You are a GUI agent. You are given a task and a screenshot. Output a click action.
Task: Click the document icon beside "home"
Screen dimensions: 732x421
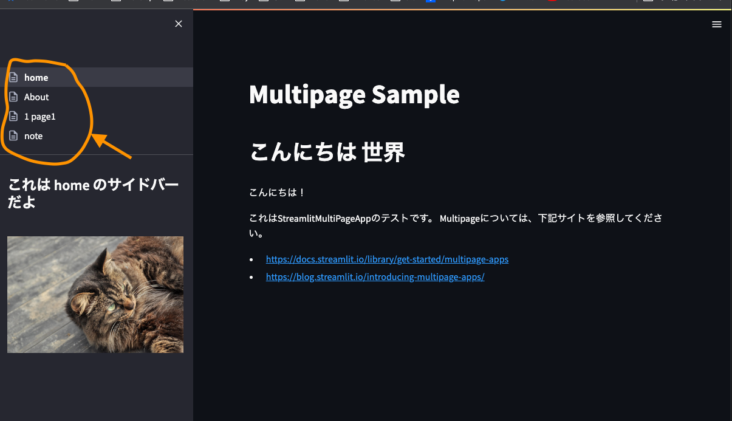coord(13,77)
